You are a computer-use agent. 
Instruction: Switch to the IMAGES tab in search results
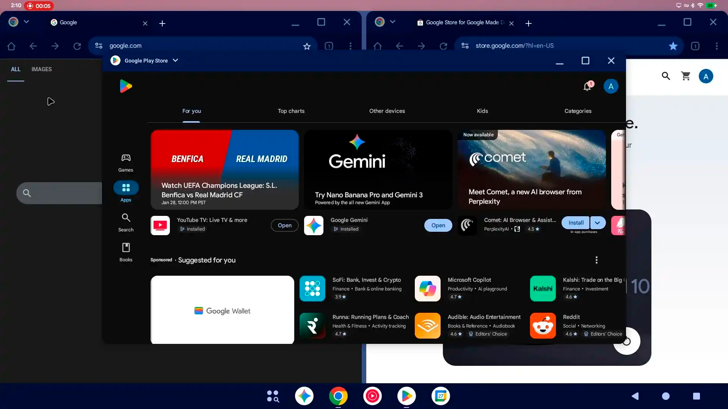pyautogui.click(x=41, y=69)
